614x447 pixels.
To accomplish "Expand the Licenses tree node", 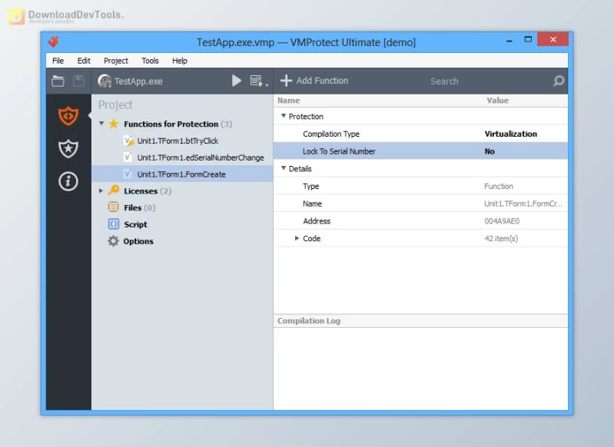I will coord(101,191).
